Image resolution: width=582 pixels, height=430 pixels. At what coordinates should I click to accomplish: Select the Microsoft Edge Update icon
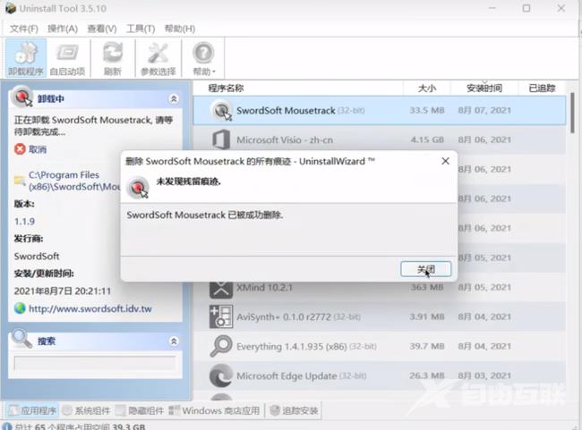tap(221, 375)
